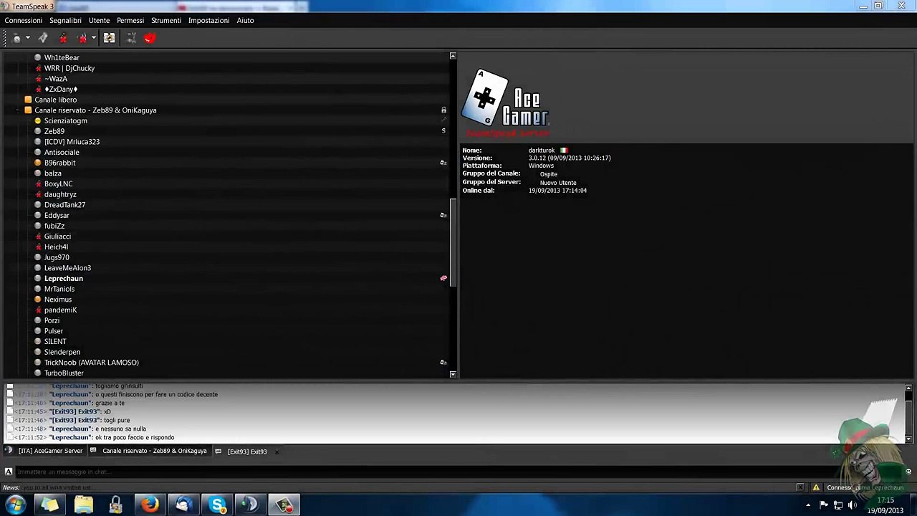Open the Aiuto menu
Image resolution: width=917 pixels, height=516 pixels.
tap(245, 20)
